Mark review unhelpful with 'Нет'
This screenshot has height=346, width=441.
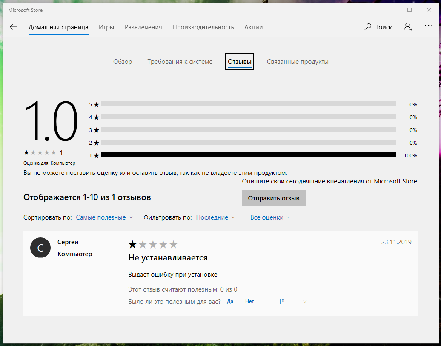click(x=249, y=301)
